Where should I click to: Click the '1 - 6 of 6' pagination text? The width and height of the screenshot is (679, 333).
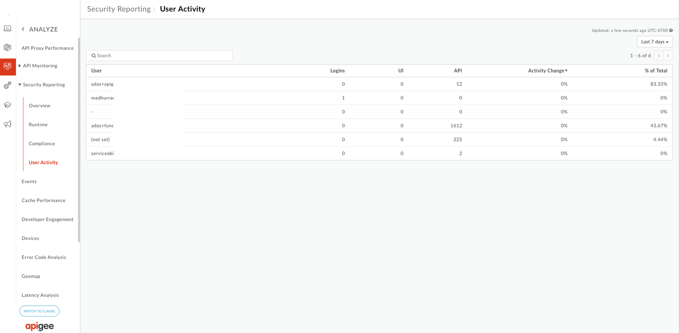point(640,56)
